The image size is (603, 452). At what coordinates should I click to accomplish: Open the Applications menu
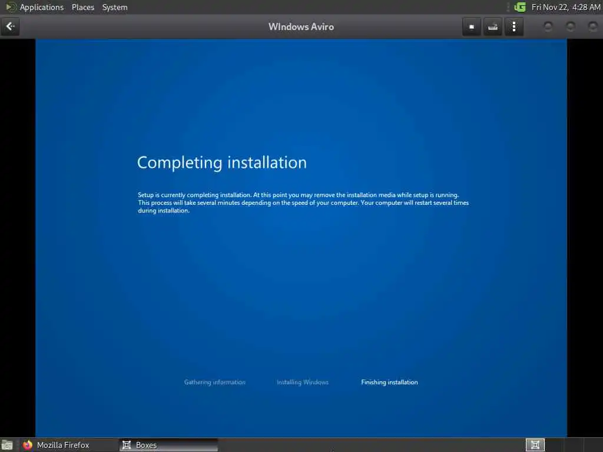(x=42, y=7)
